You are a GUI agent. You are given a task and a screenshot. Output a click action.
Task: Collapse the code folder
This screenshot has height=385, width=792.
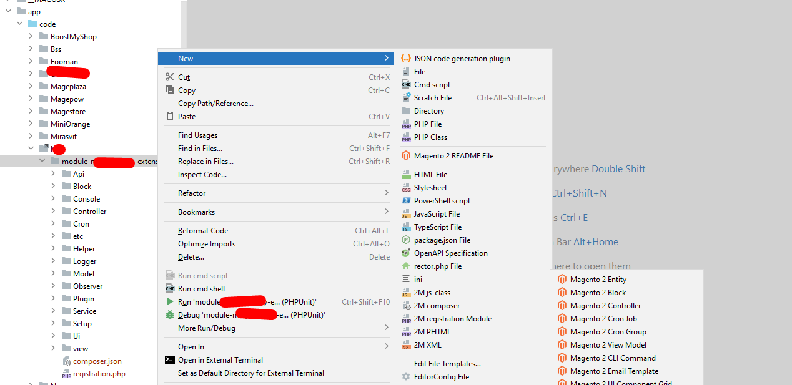point(19,24)
